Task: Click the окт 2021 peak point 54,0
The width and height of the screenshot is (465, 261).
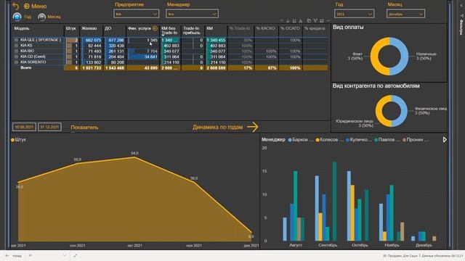Action: click(x=134, y=157)
